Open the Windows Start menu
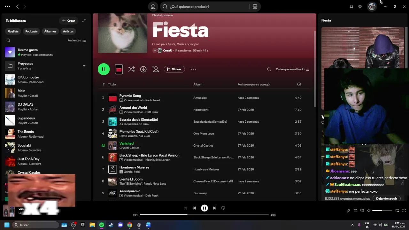409x230 pixels. click(x=7, y=225)
